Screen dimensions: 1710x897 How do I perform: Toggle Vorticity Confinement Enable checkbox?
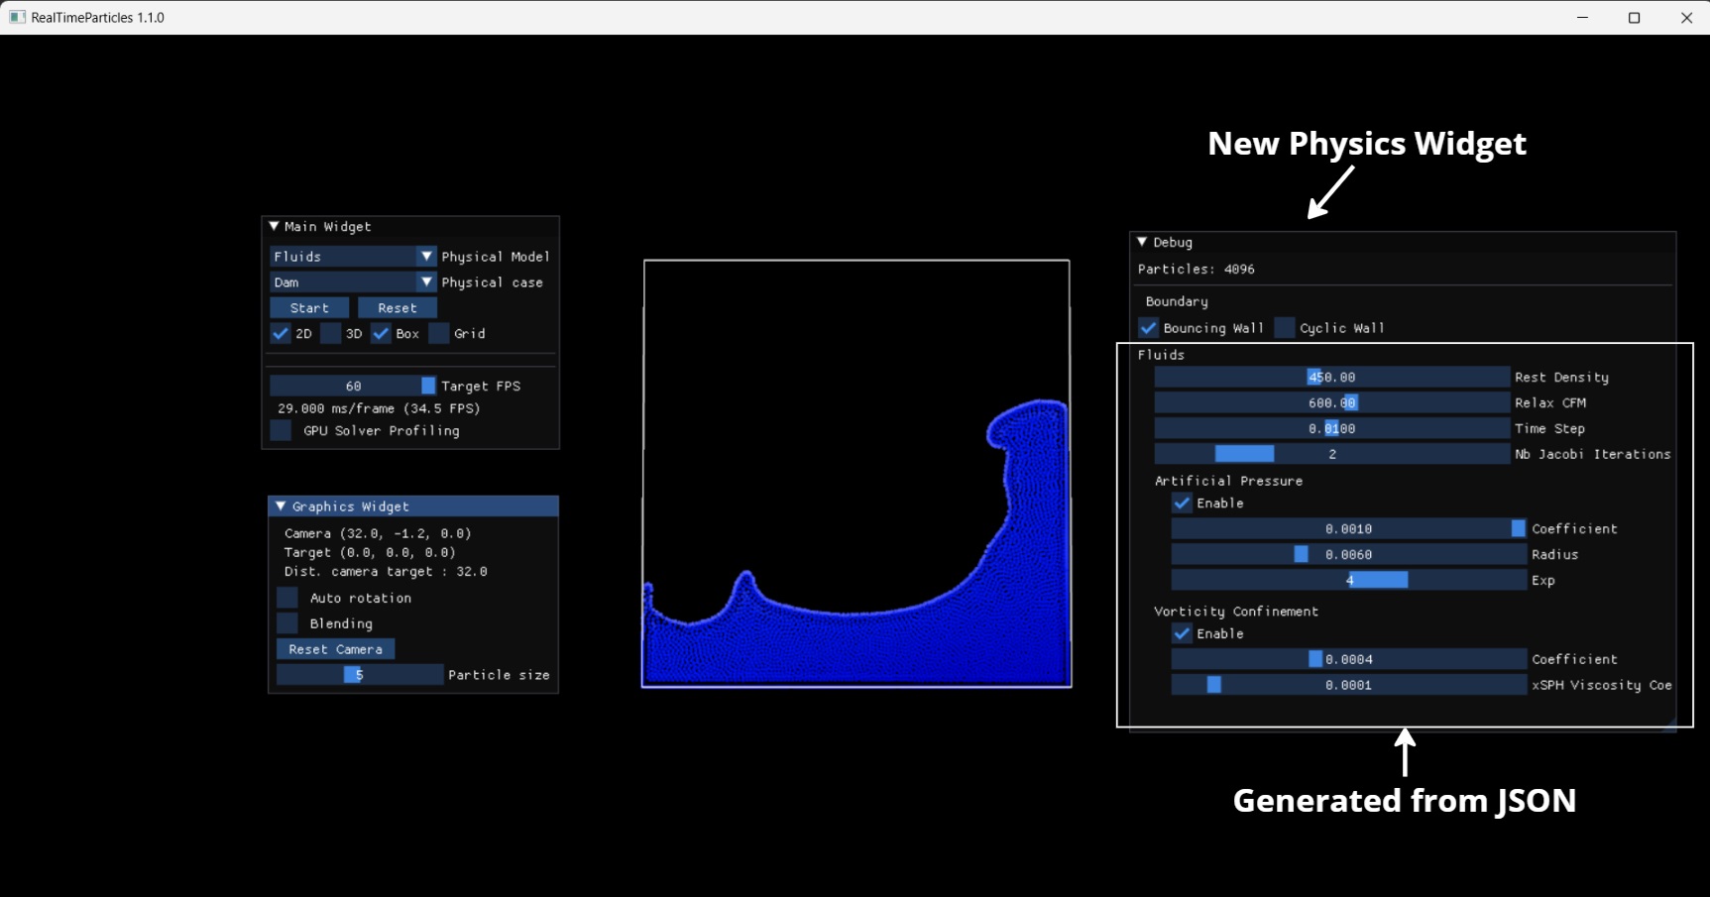point(1182,633)
